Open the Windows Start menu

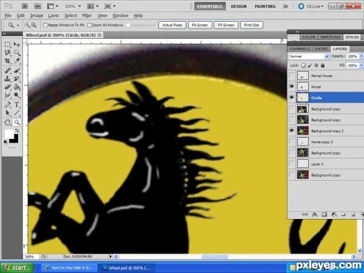[18, 268]
